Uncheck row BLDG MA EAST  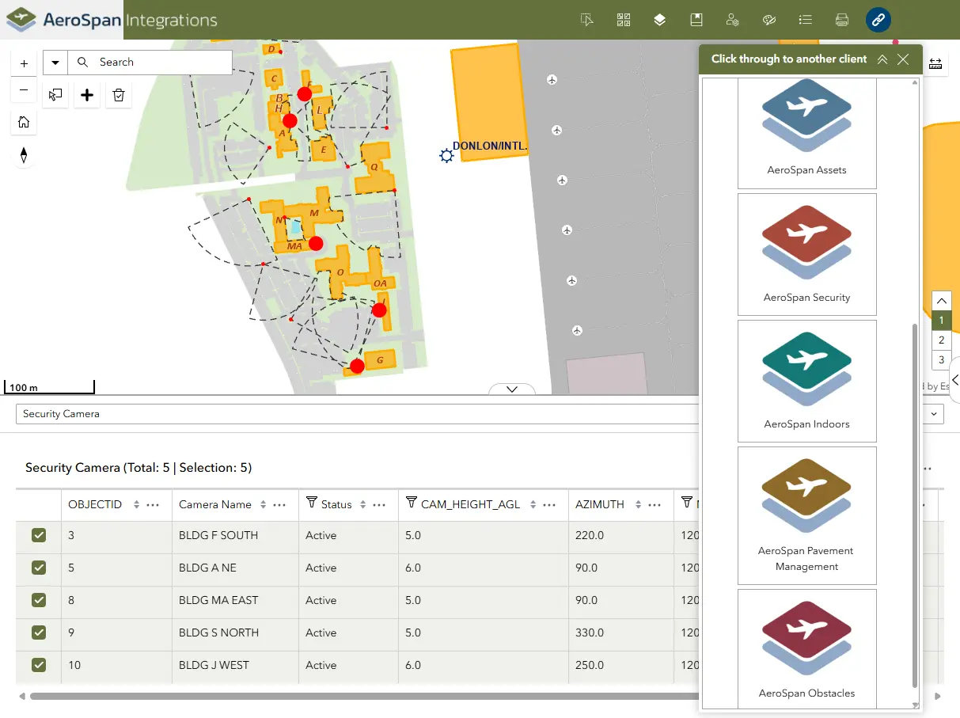coord(39,600)
